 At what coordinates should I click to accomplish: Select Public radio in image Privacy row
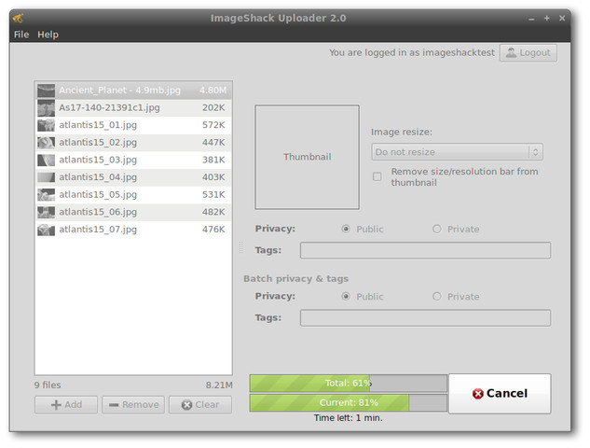(x=346, y=229)
